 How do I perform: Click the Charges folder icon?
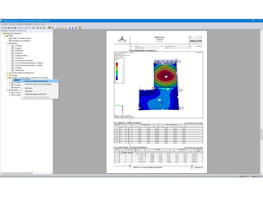tap(10, 75)
